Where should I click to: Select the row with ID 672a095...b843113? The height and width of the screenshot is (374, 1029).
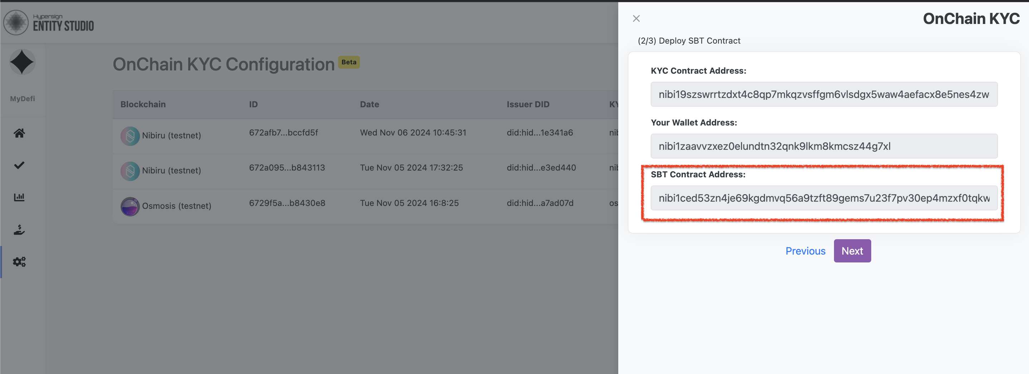[287, 168]
